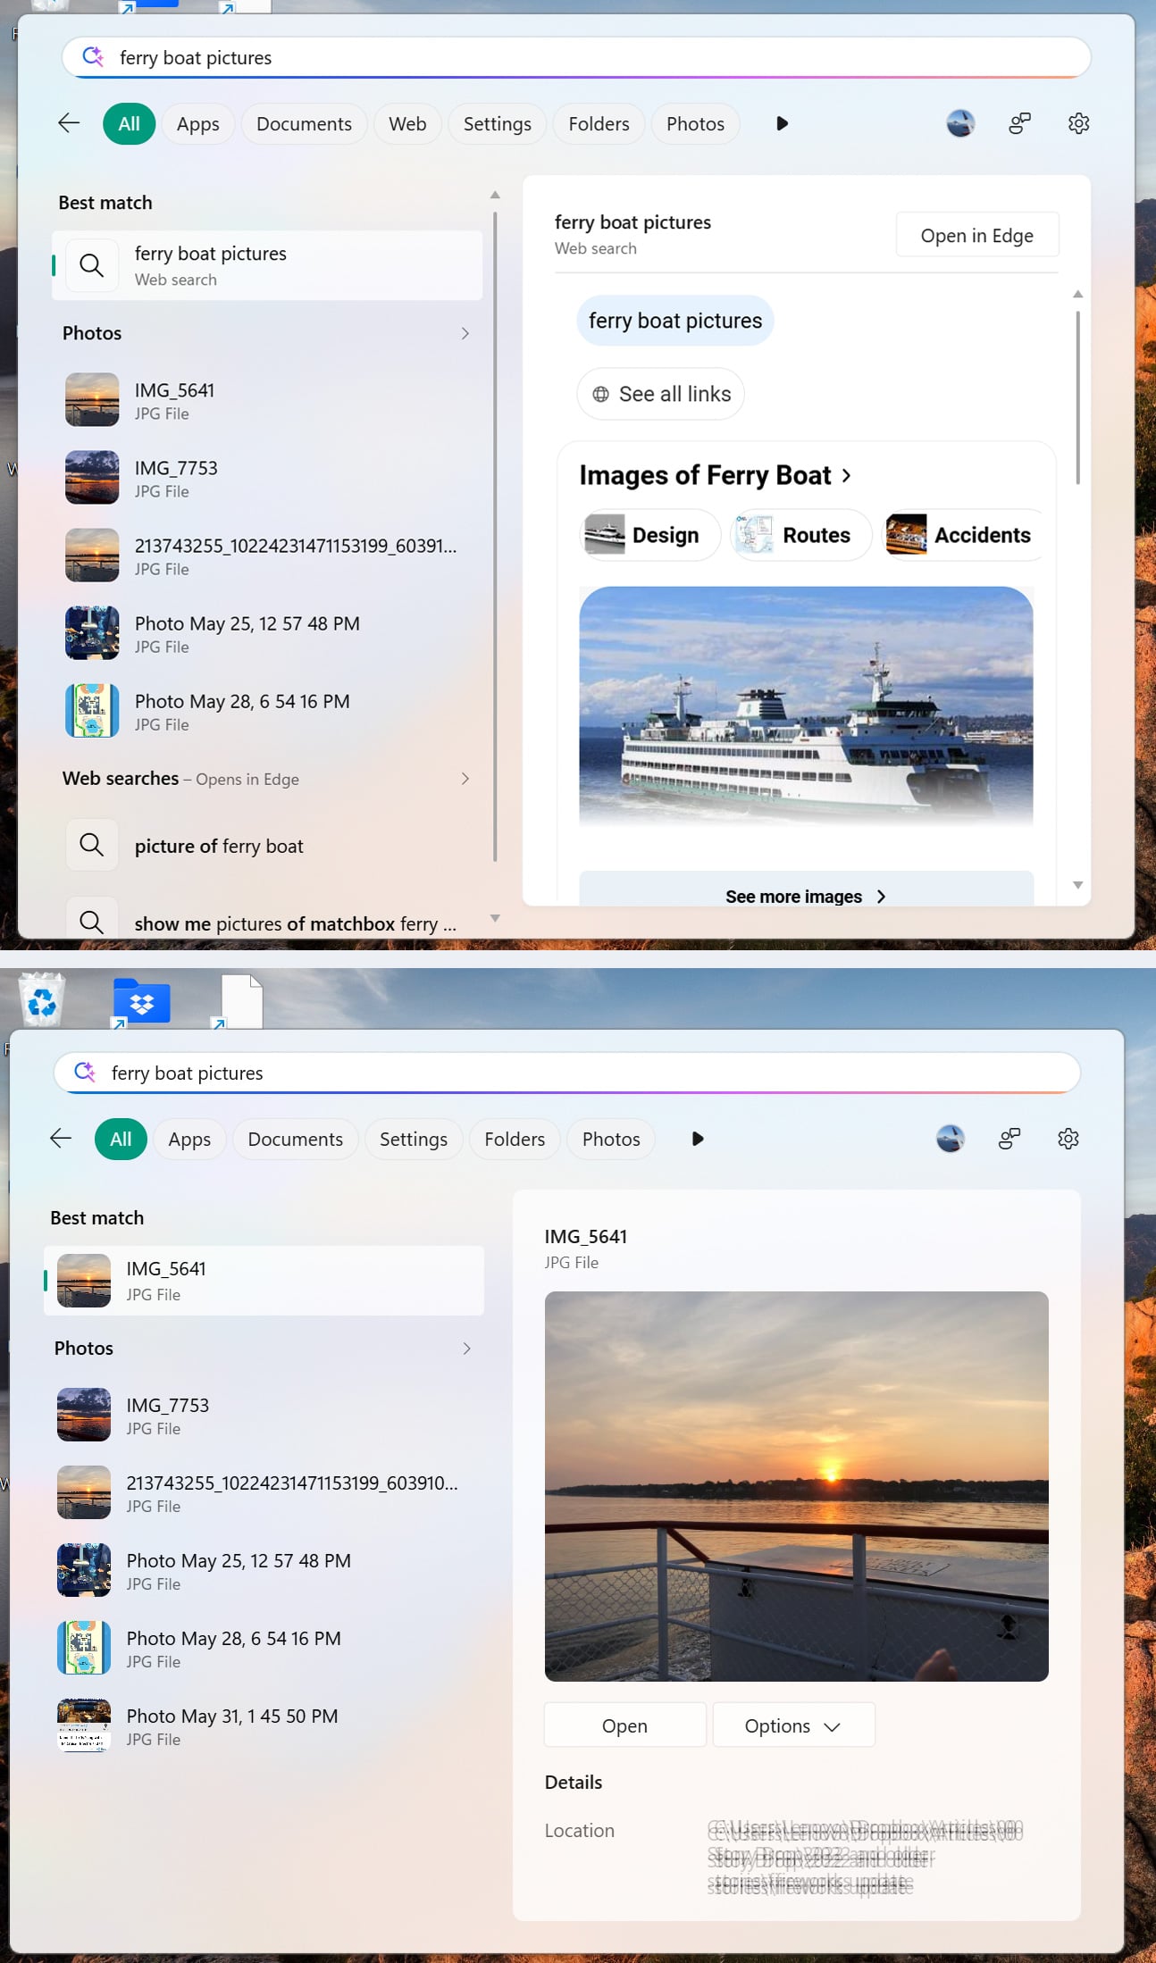
Task: Click the back arrow in the web-search results window
Action: click(x=69, y=123)
